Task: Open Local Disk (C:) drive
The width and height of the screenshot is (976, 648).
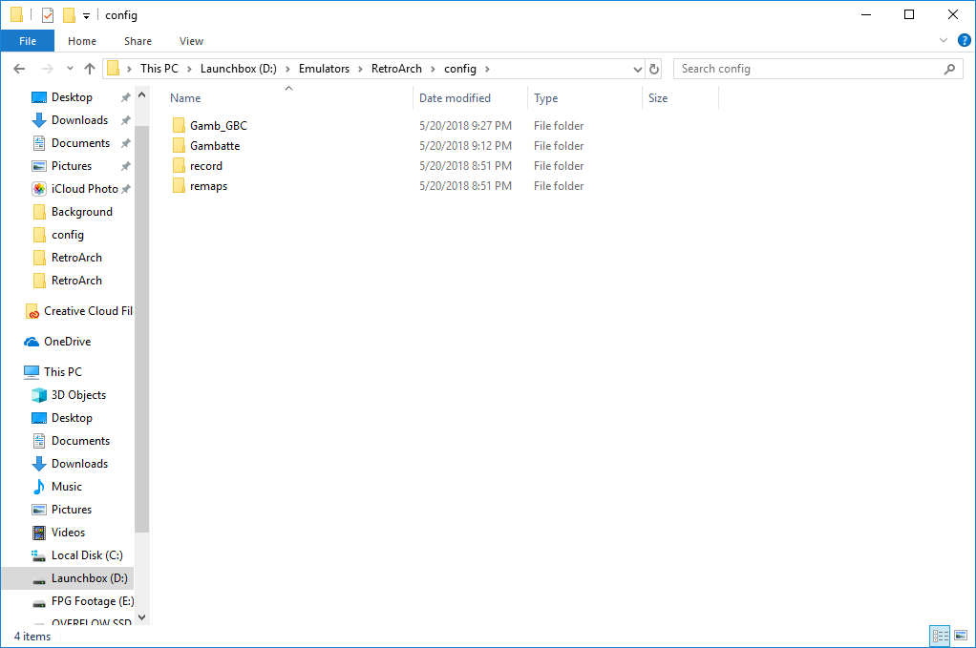Action: [x=87, y=555]
